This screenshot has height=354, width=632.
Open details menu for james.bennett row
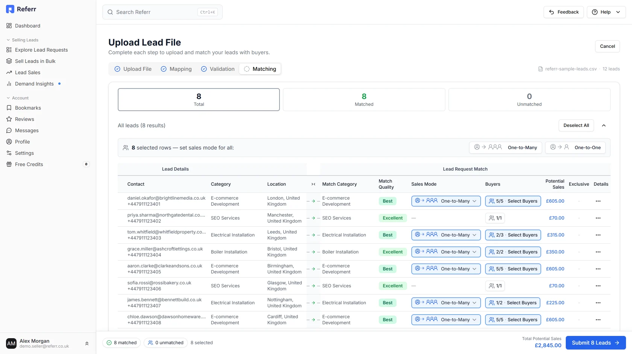click(598, 303)
